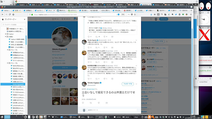Collapse the グループB bookmark folder
The image size is (212, 119).
click(x=7, y=63)
